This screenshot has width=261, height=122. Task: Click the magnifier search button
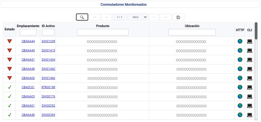82,17
